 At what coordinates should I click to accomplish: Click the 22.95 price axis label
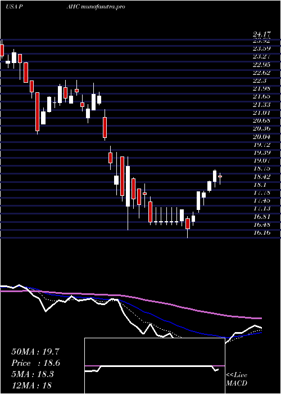[261, 65]
